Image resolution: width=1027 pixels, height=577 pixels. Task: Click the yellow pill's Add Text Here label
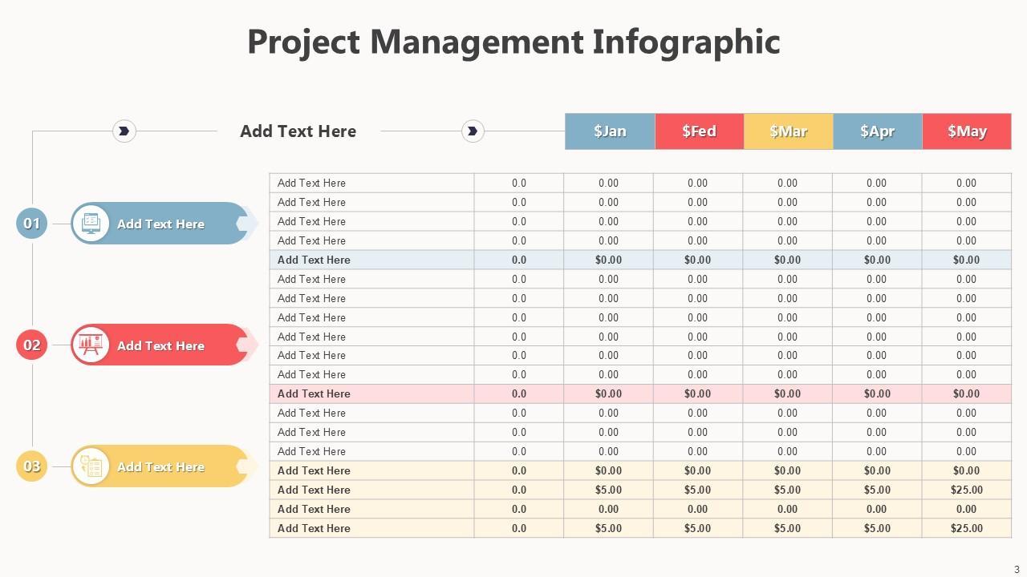click(x=160, y=467)
